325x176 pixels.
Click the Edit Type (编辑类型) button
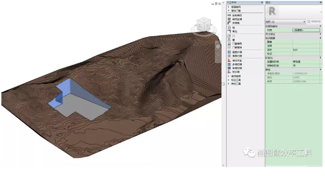(314, 22)
